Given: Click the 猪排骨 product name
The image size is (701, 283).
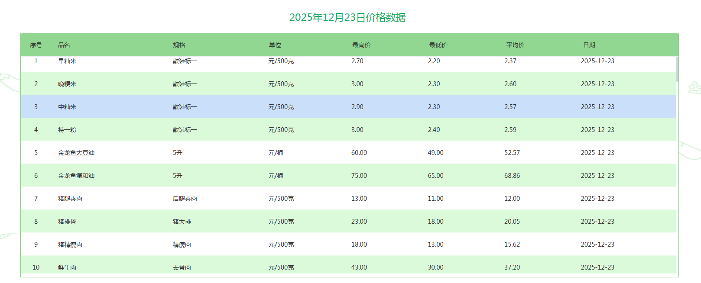Looking at the screenshot, I should [67, 222].
